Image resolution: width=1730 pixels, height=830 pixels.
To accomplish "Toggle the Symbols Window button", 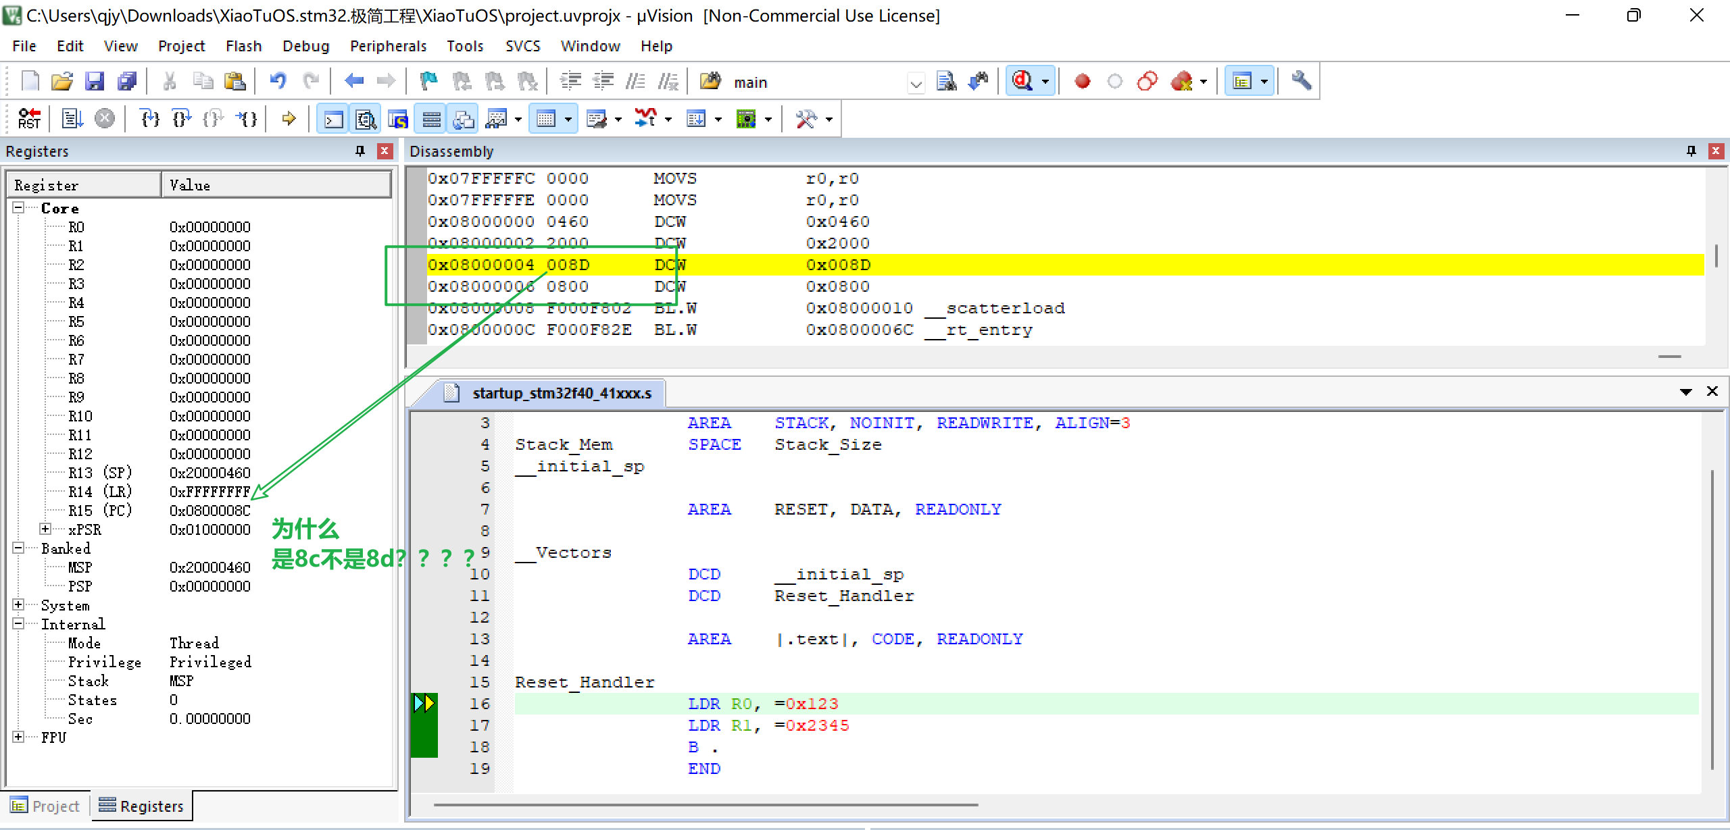I will 398,120.
